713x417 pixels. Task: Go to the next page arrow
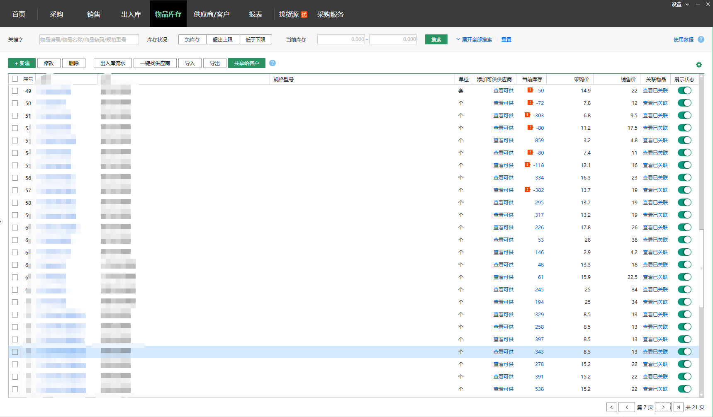point(663,407)
